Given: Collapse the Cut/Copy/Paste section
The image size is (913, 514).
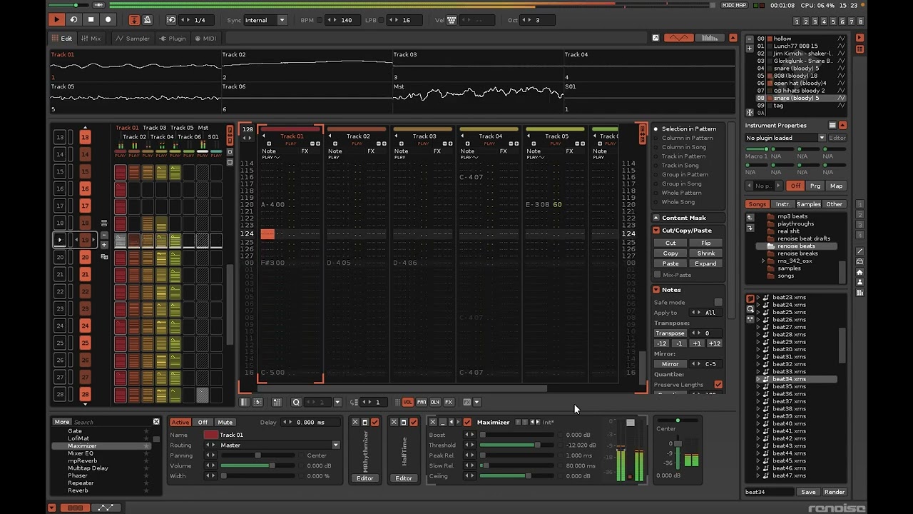Looking at the screenshot, I should click(x=656, y=231).
